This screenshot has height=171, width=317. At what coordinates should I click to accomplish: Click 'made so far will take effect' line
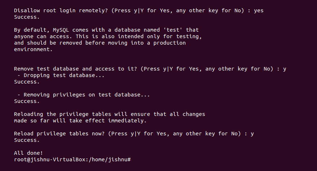(x=80, y=121)
